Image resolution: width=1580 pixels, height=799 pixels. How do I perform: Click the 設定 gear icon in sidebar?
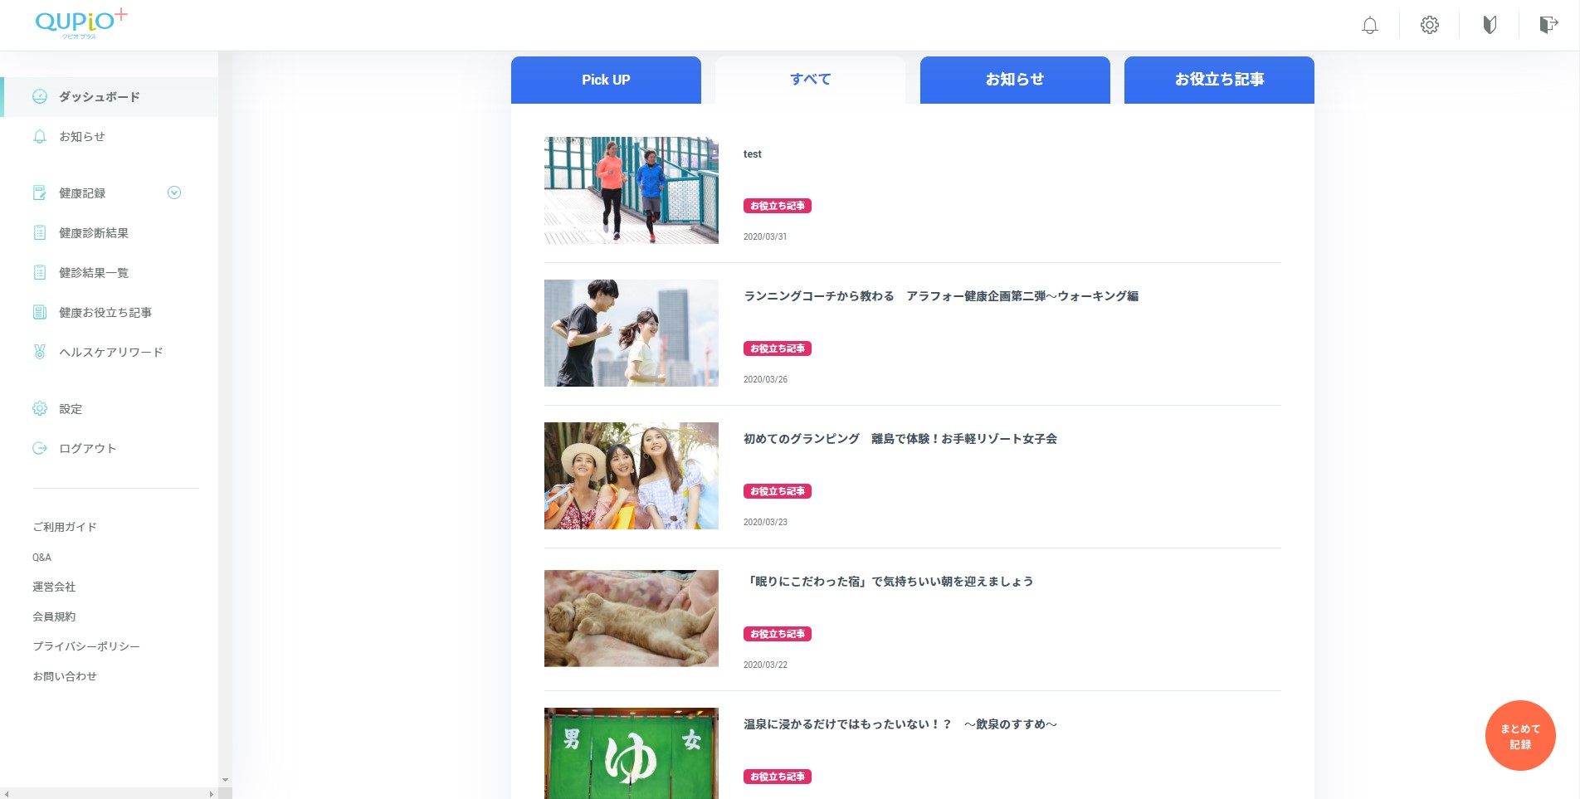point(39,408)
